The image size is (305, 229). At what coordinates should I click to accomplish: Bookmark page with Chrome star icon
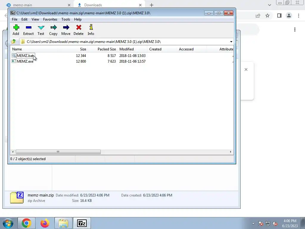(x=267, y=16)
